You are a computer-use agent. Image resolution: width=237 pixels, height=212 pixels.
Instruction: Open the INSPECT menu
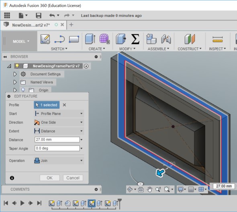click(217, 49)
